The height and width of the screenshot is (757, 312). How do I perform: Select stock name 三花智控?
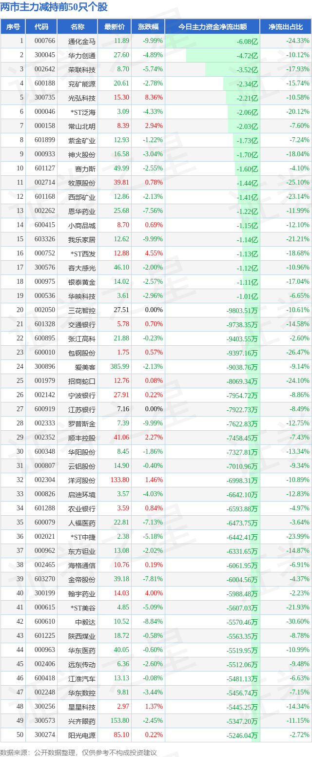coord(82,311)
